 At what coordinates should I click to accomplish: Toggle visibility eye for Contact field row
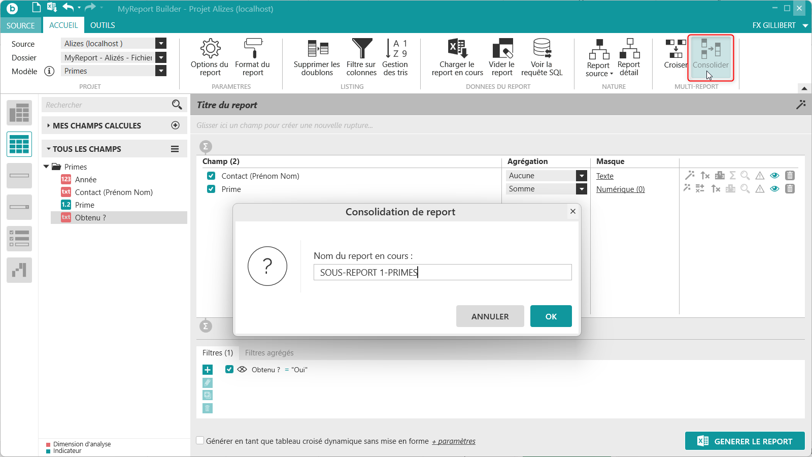coord(774,176)
